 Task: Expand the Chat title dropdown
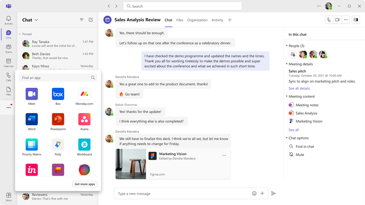[x=37, y=20]
